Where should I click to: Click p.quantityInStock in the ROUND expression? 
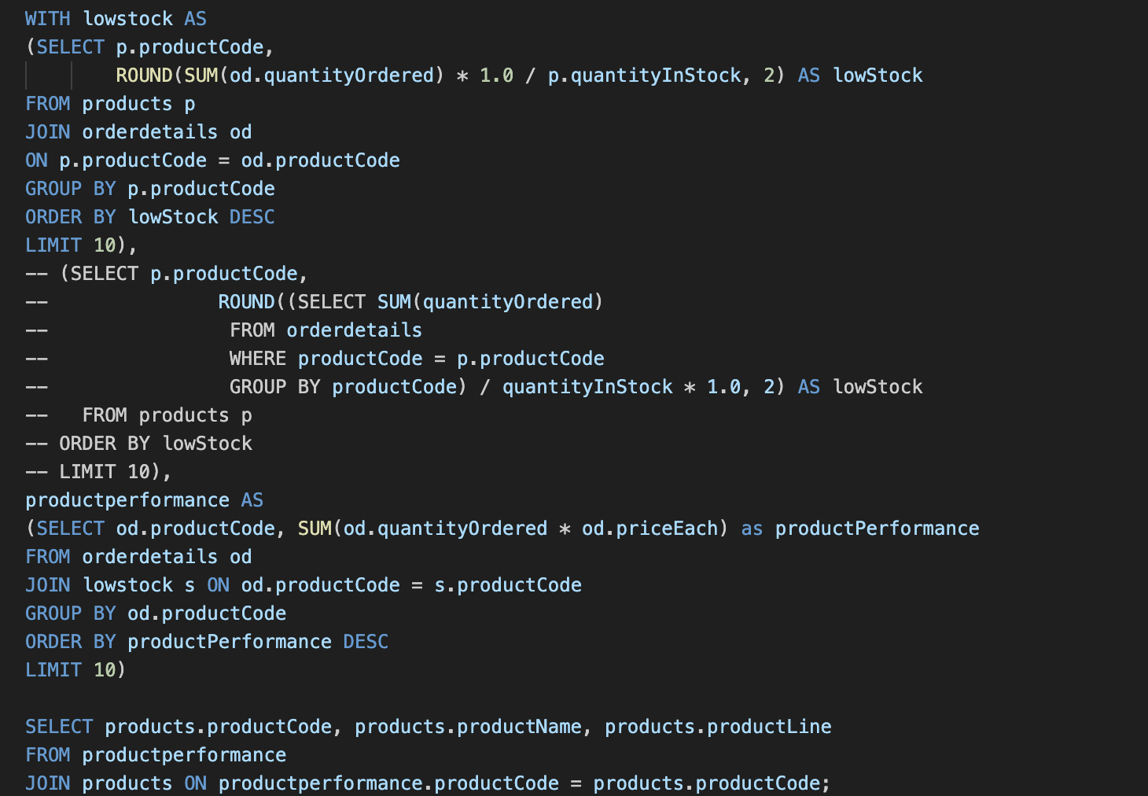click(x=644, y=76)
